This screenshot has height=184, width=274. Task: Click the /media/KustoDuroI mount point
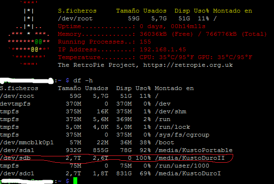click(188, 173)
